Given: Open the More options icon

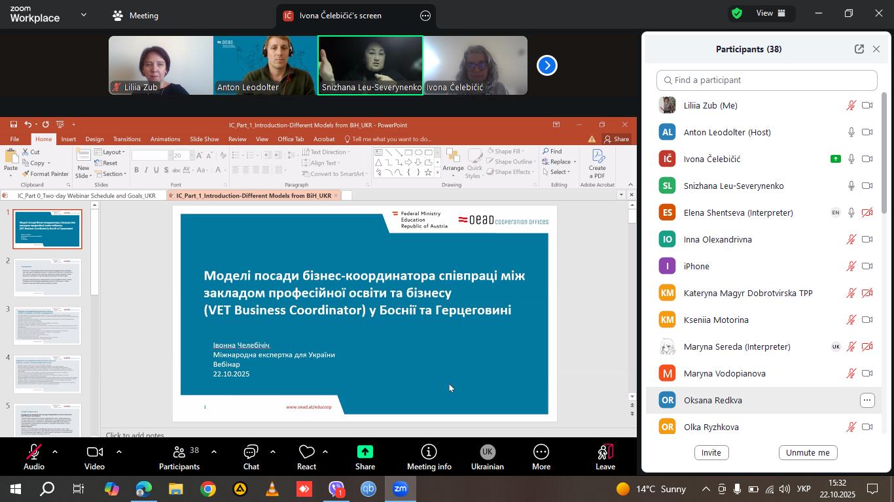Looking at the screenshot, I should point(541,452).
